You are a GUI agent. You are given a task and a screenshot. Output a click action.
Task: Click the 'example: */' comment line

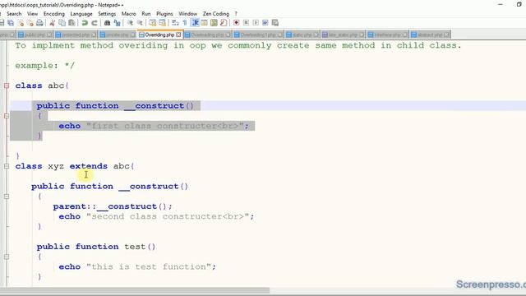coord(44,66)
